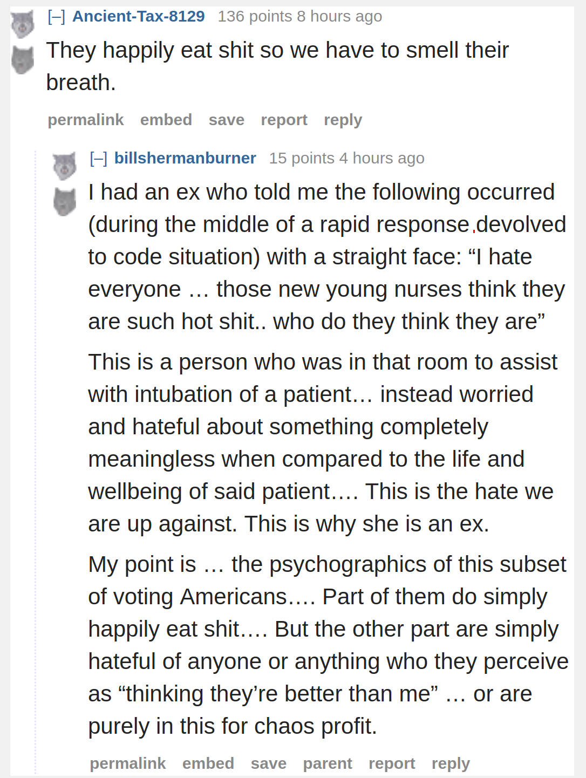Collapse billshermanburner's comment with [–] toggle
The height and width of the screenshot is (778, 586).
tap(98, 159)
